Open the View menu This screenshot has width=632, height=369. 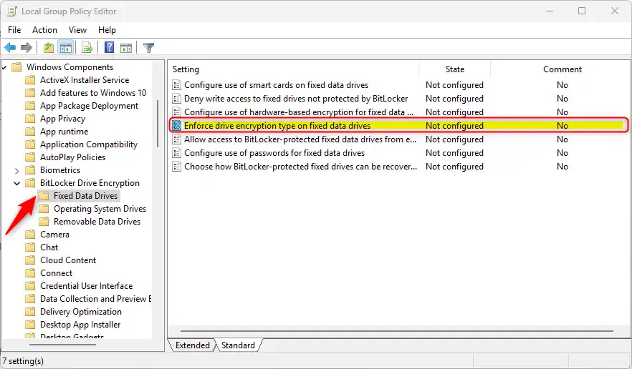77,30
